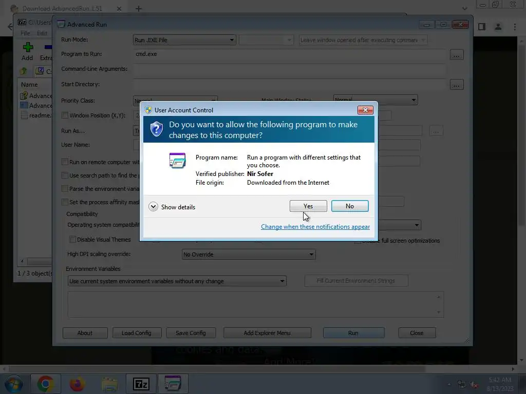Toggle Disable Visual Themes checkbox
The image size is (526, 394).
pyautogui.click(x=72, y=240)
